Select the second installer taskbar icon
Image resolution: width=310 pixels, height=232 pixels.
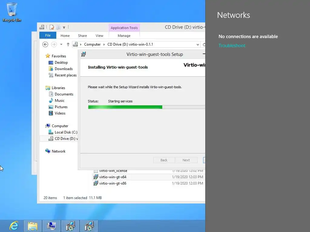[89, 226]
